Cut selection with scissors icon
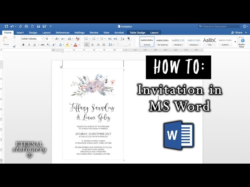The image size is (250, 187). click(x=14, y=37)
